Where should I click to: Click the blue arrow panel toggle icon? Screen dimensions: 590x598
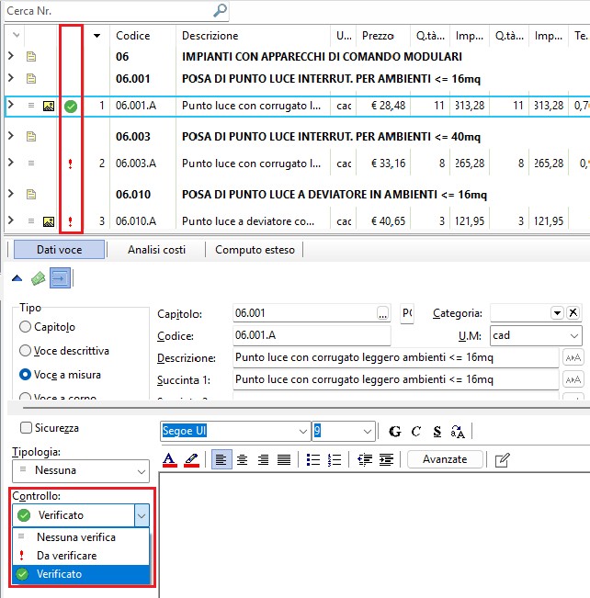pyautogui.click(x=60, y=278)
